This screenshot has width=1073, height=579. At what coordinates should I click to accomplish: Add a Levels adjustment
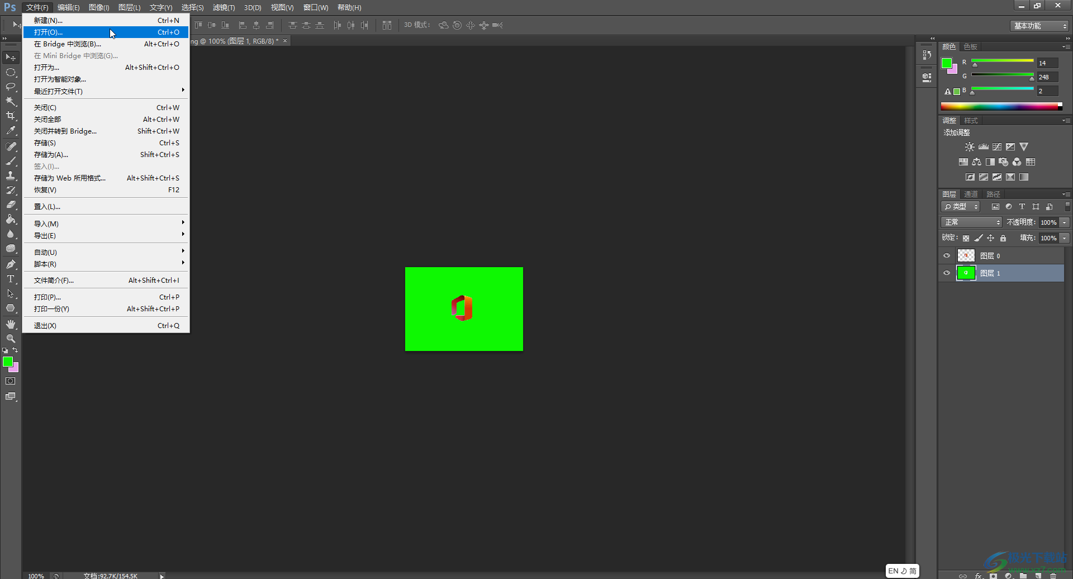[984, 147]
